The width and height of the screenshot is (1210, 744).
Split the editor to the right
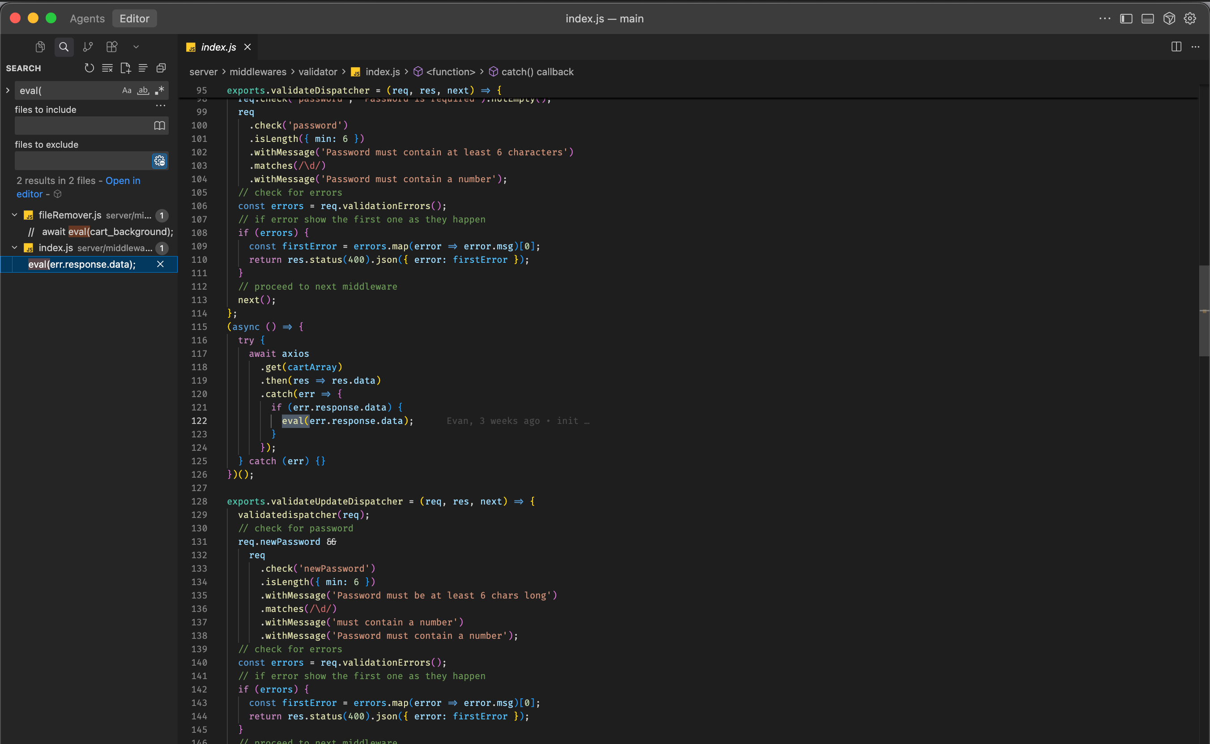pos(1176,47)
